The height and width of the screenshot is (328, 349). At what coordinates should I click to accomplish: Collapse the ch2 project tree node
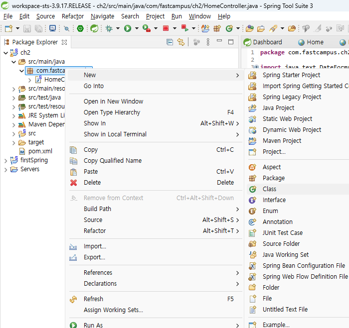6,53
